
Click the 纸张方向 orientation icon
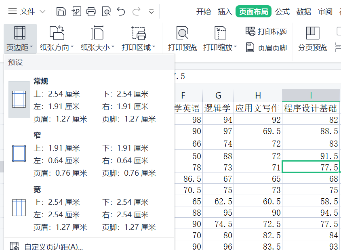[x=57, y=33]
